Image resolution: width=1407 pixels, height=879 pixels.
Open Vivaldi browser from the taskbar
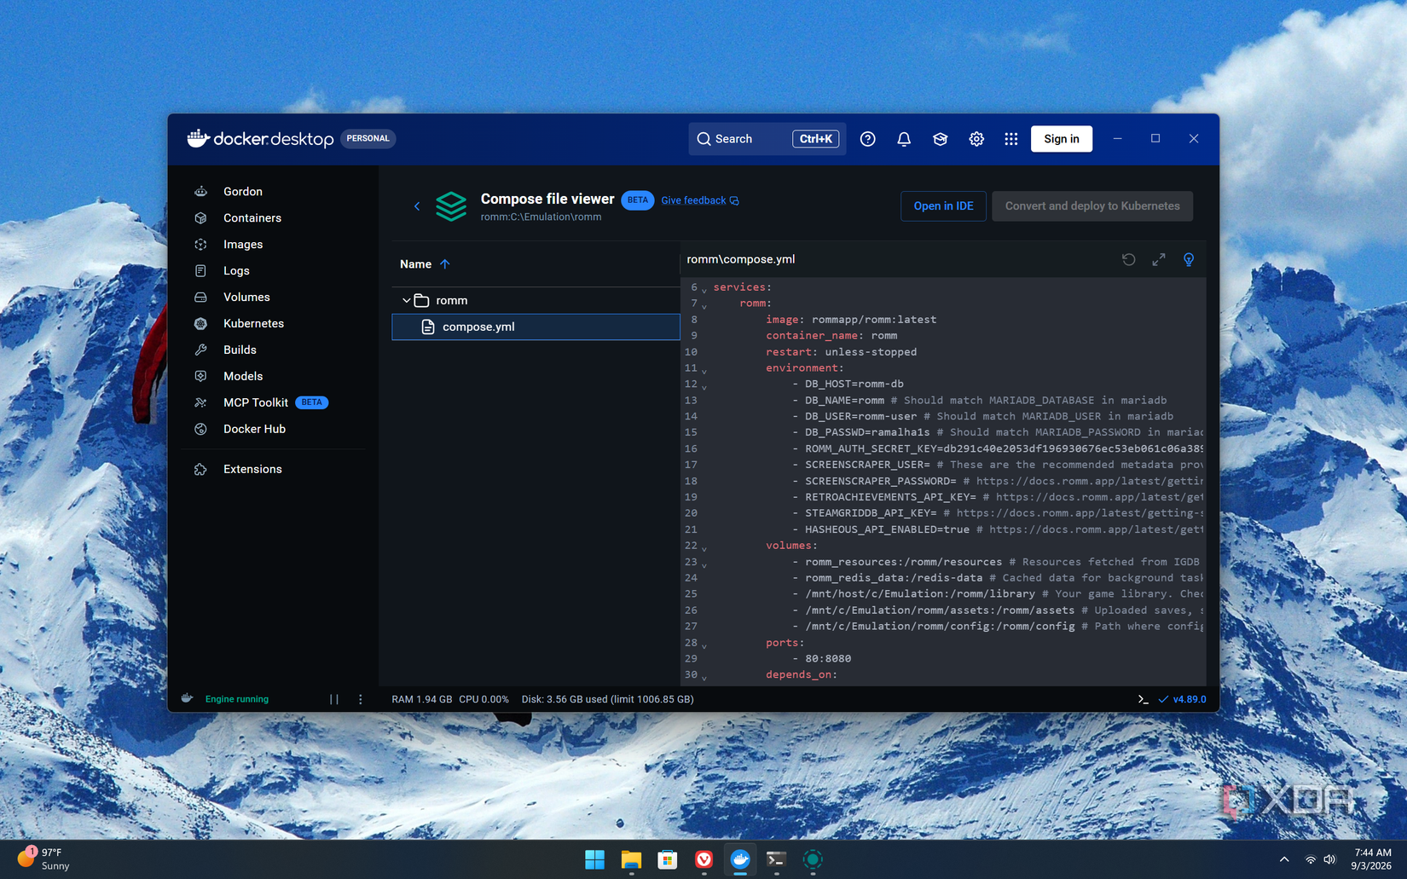703,859
